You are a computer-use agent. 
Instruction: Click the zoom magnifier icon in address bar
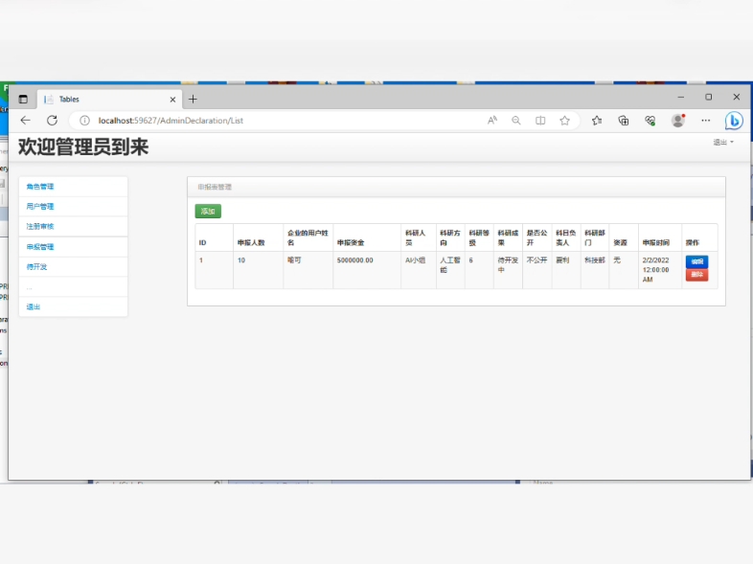[516, 121]
